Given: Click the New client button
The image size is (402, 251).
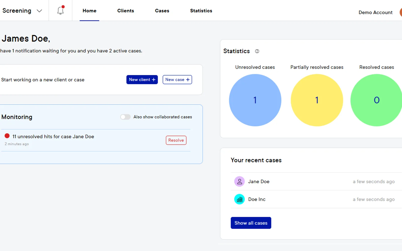Looking at the screenshot, I should tap(142, 80).
